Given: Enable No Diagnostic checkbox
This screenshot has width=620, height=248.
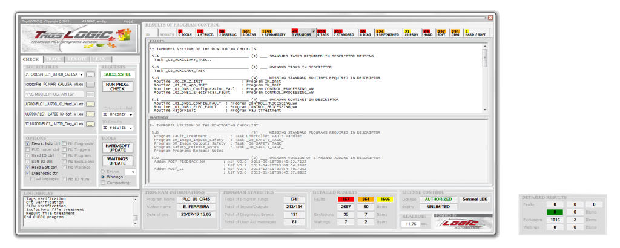Looking at the screenshot, I should [64, 144].
